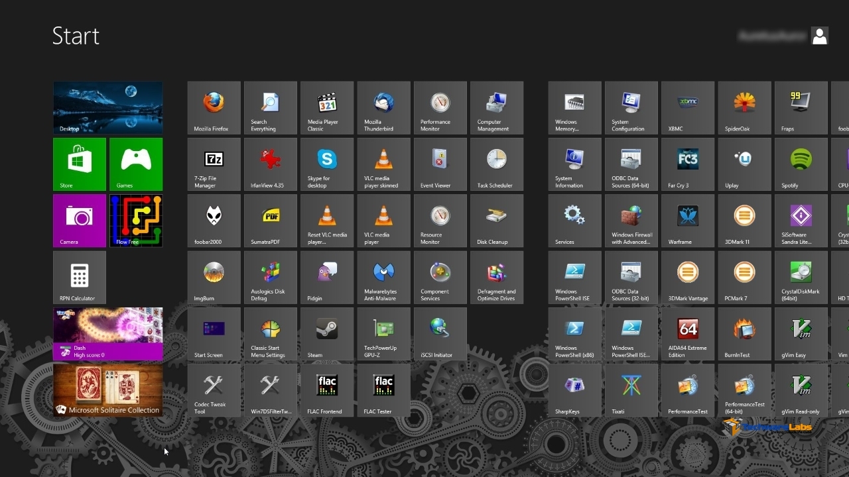849x477 pixels.
Task: Open XBMC tile
Action: click(x=688, y=108)
